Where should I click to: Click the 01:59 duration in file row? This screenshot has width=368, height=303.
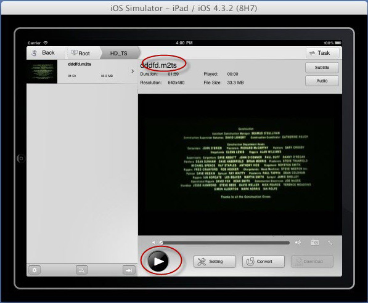(x=72, y=76)
